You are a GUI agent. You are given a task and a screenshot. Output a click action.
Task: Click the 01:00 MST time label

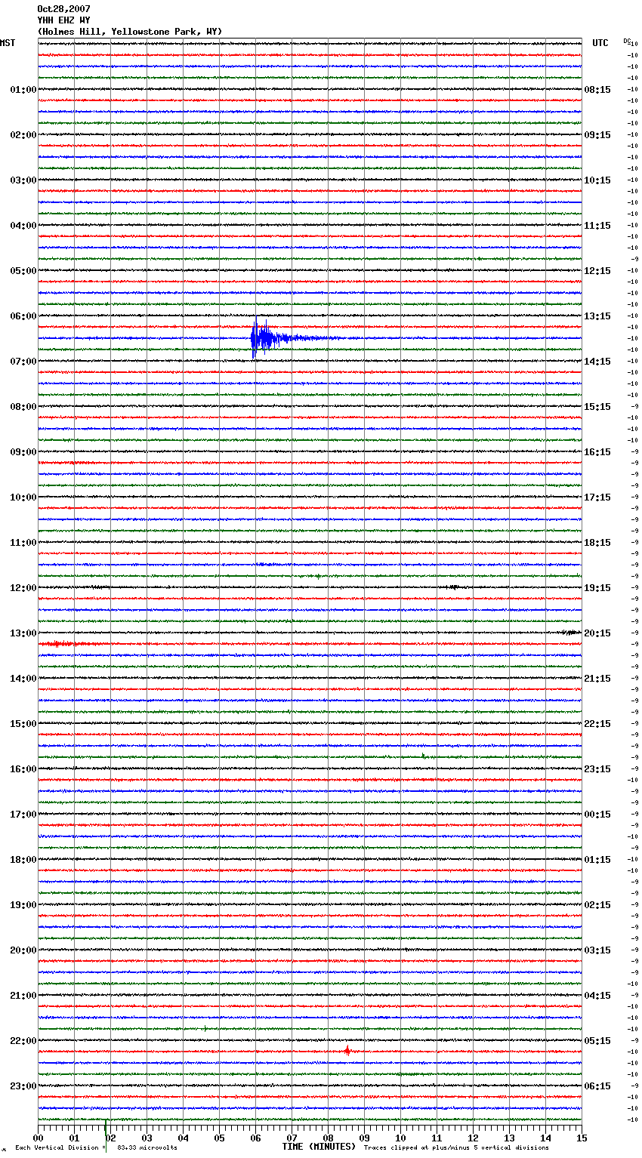pyautogui.click(x=23, y=90)
